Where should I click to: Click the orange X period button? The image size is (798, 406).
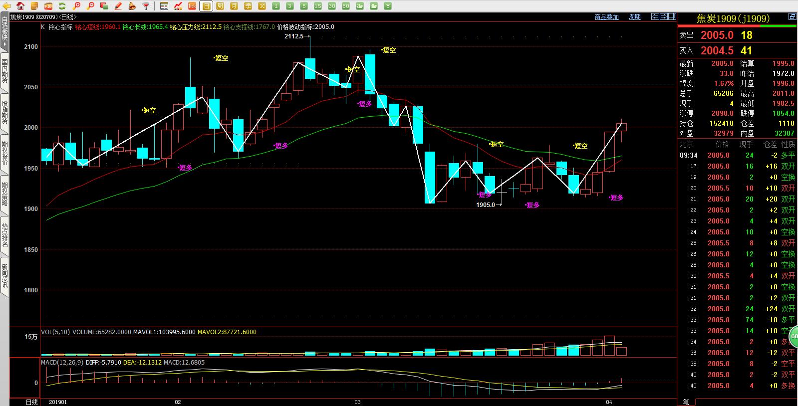(x=262, y=6)
